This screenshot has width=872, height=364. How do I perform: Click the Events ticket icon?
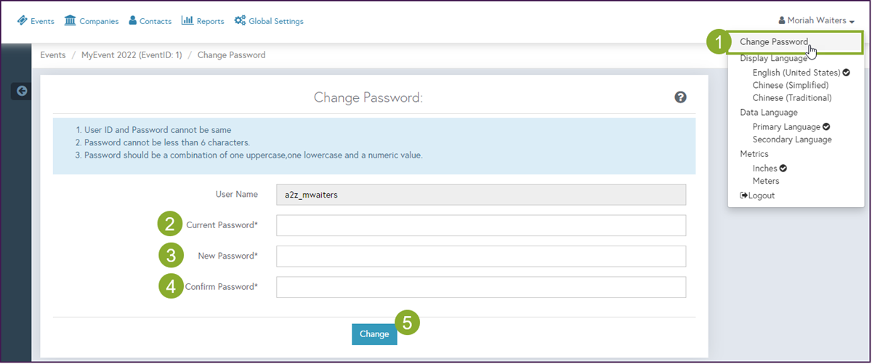coord(22,21)
